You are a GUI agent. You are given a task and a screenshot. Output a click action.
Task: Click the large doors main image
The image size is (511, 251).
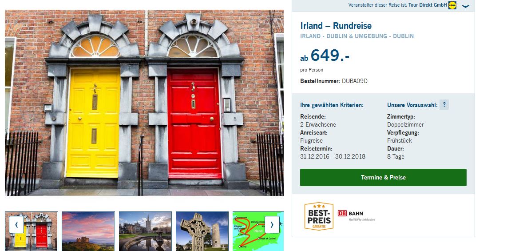click(144, 103)
